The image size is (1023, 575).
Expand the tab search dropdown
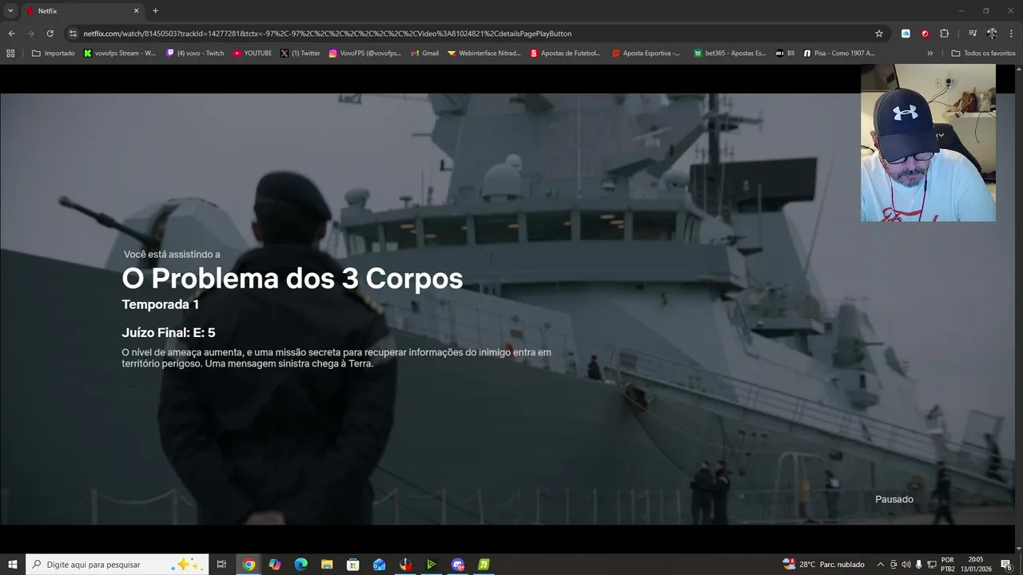[x=10, y=11]
